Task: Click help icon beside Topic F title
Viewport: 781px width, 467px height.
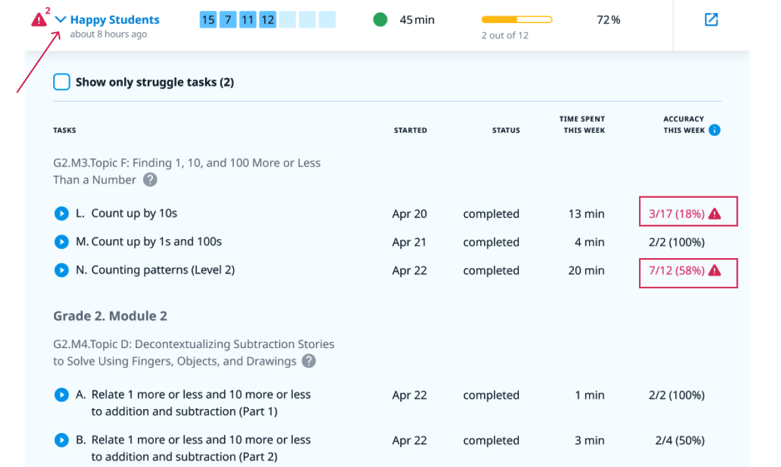Action: 150,180
